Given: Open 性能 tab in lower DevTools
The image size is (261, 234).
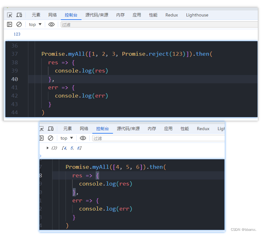Looking at the screenshot, I should point(185,129).
